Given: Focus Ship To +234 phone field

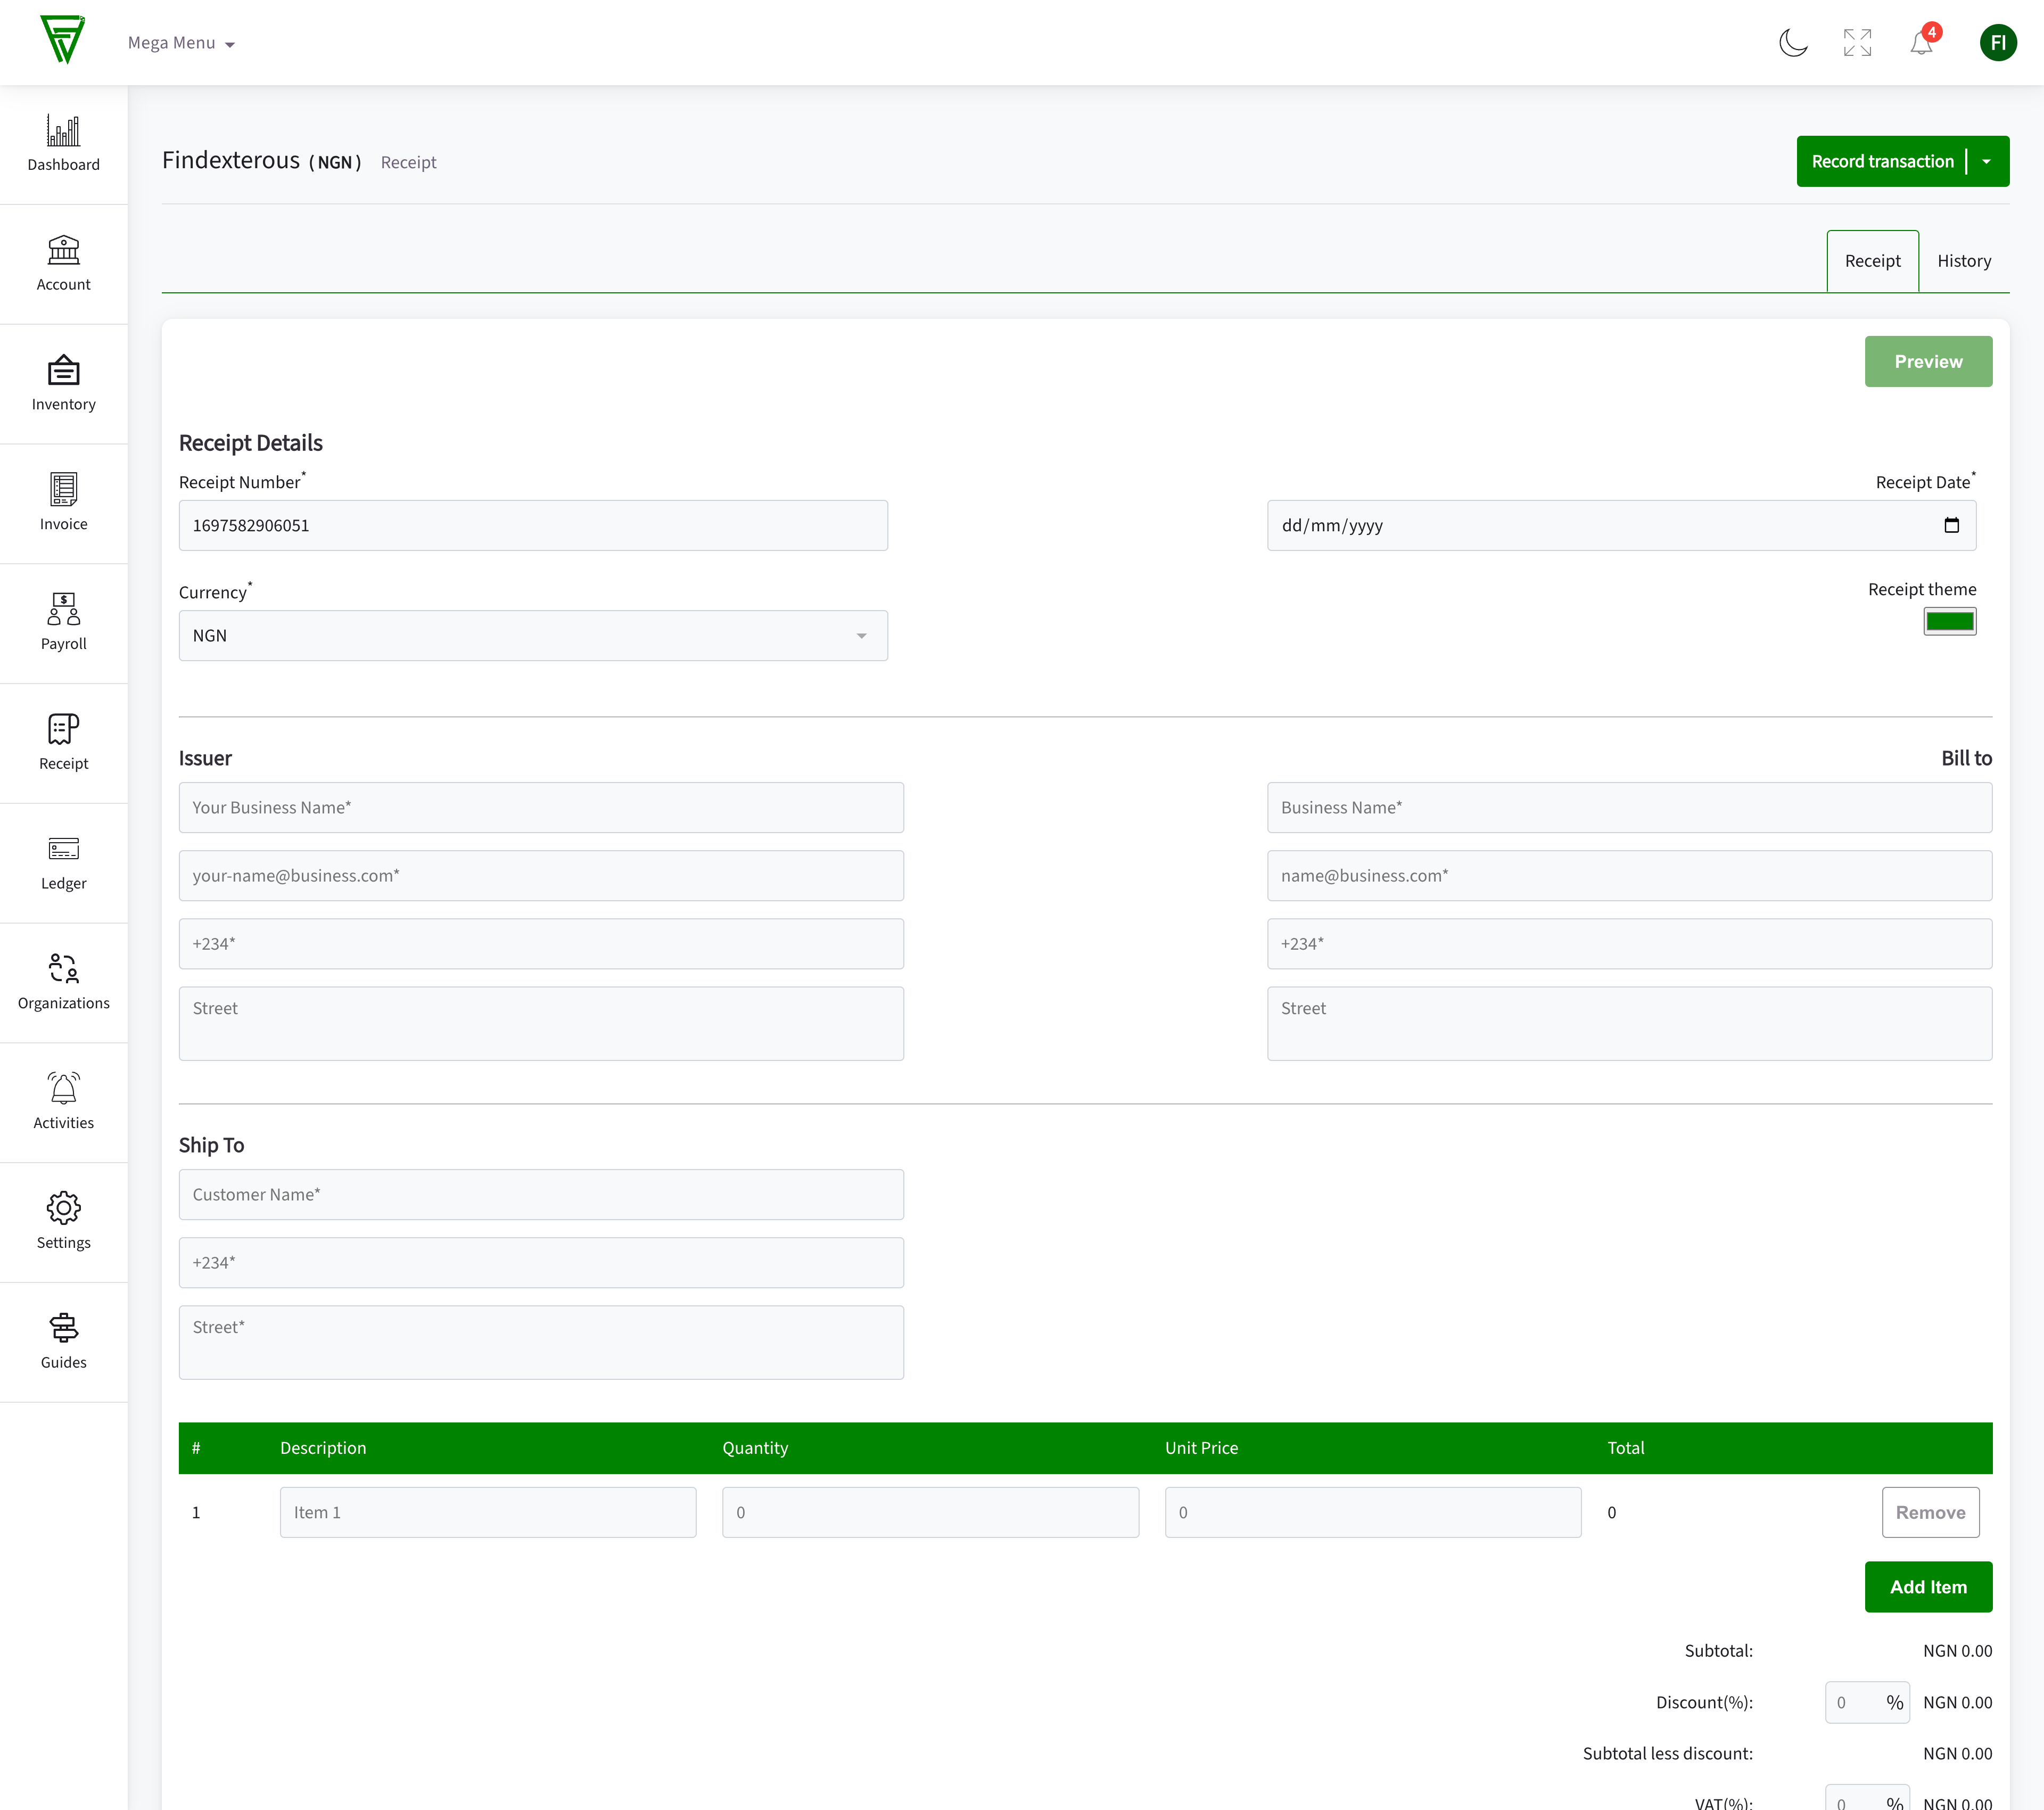Looking at the screenshot, I should click(x=541, y=1263).
